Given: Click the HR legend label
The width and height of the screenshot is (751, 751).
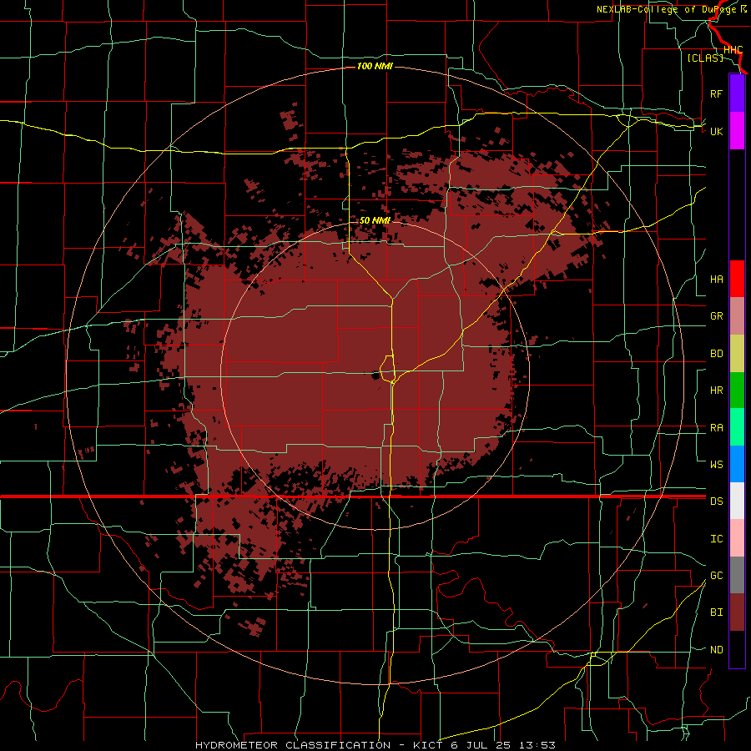Looking at the screenshot, I should click(716, 391).
